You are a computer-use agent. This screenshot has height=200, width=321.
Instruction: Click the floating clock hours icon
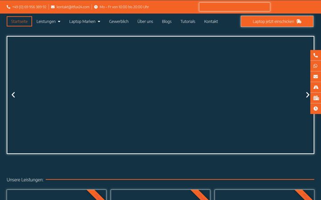pyautogui.click(x=316, y=108)
